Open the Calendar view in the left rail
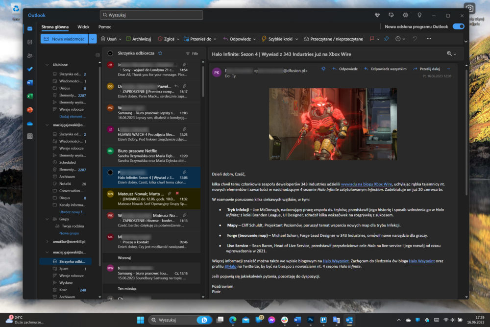This screenshot has width=490, height=327. tap(30, 42)
